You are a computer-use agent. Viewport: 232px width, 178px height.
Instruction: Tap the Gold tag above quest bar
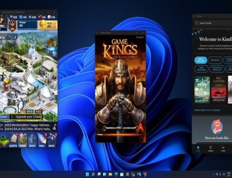(x=29, y=112)
